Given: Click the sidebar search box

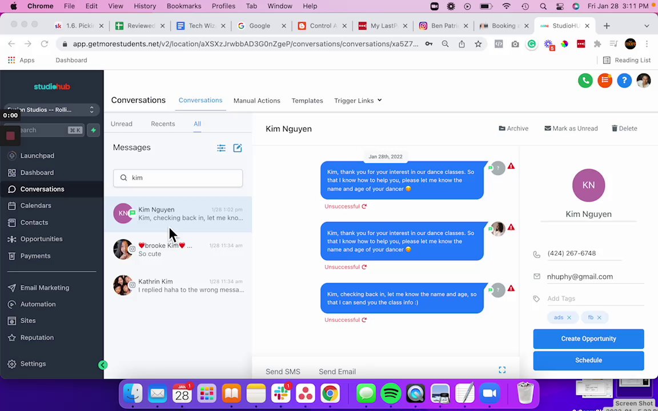Looking at the screenshot, I should coord(44,130).
